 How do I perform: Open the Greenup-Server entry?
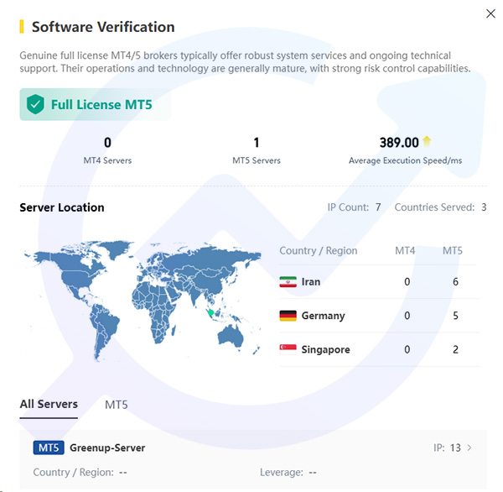click(x=253, y=459)
